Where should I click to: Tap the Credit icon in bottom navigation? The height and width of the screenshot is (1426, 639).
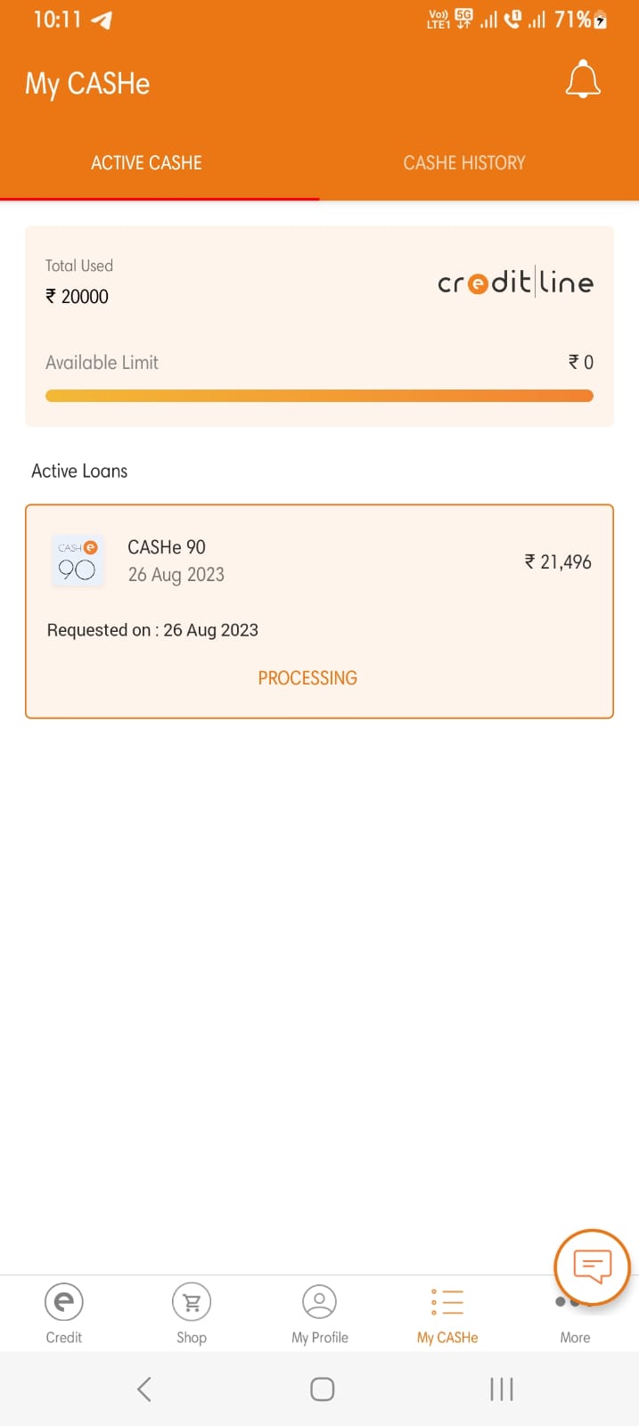tap(64, 1303)
